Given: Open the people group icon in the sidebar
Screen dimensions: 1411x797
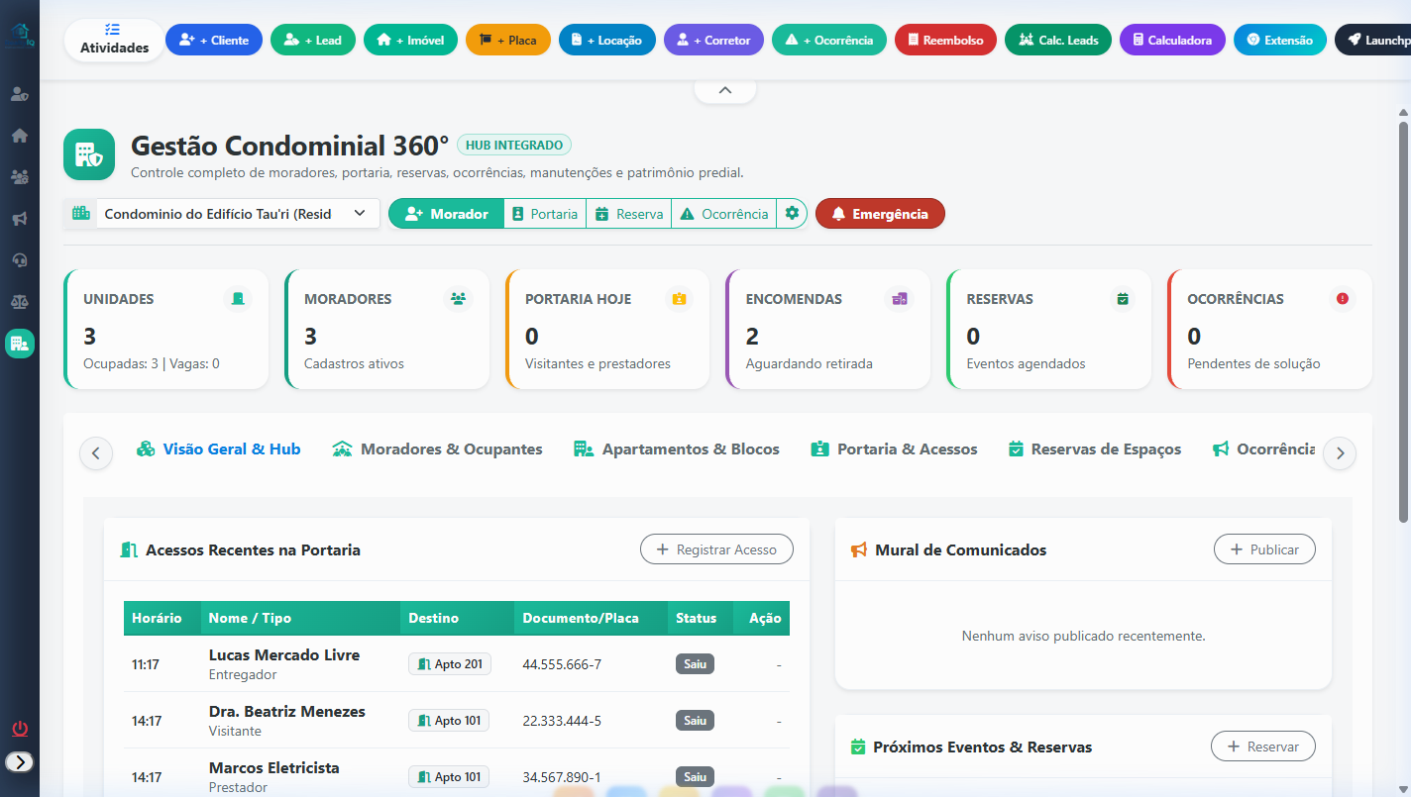Looking at the screenshot, I should (20, 177).
